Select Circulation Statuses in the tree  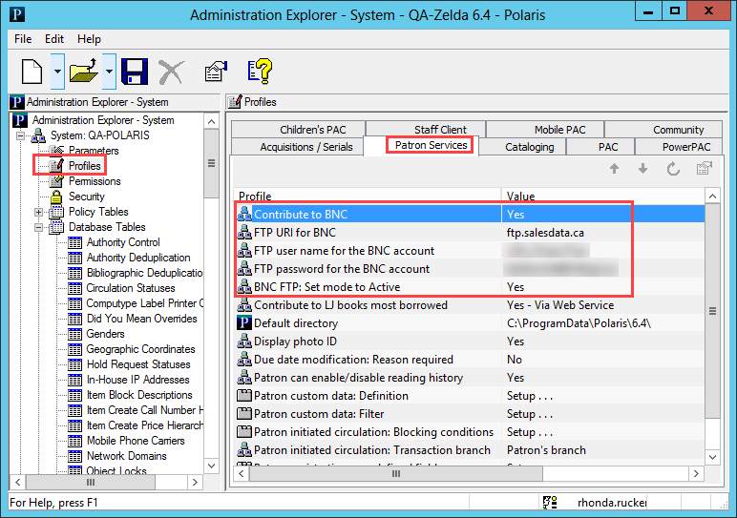pos(130,288)
